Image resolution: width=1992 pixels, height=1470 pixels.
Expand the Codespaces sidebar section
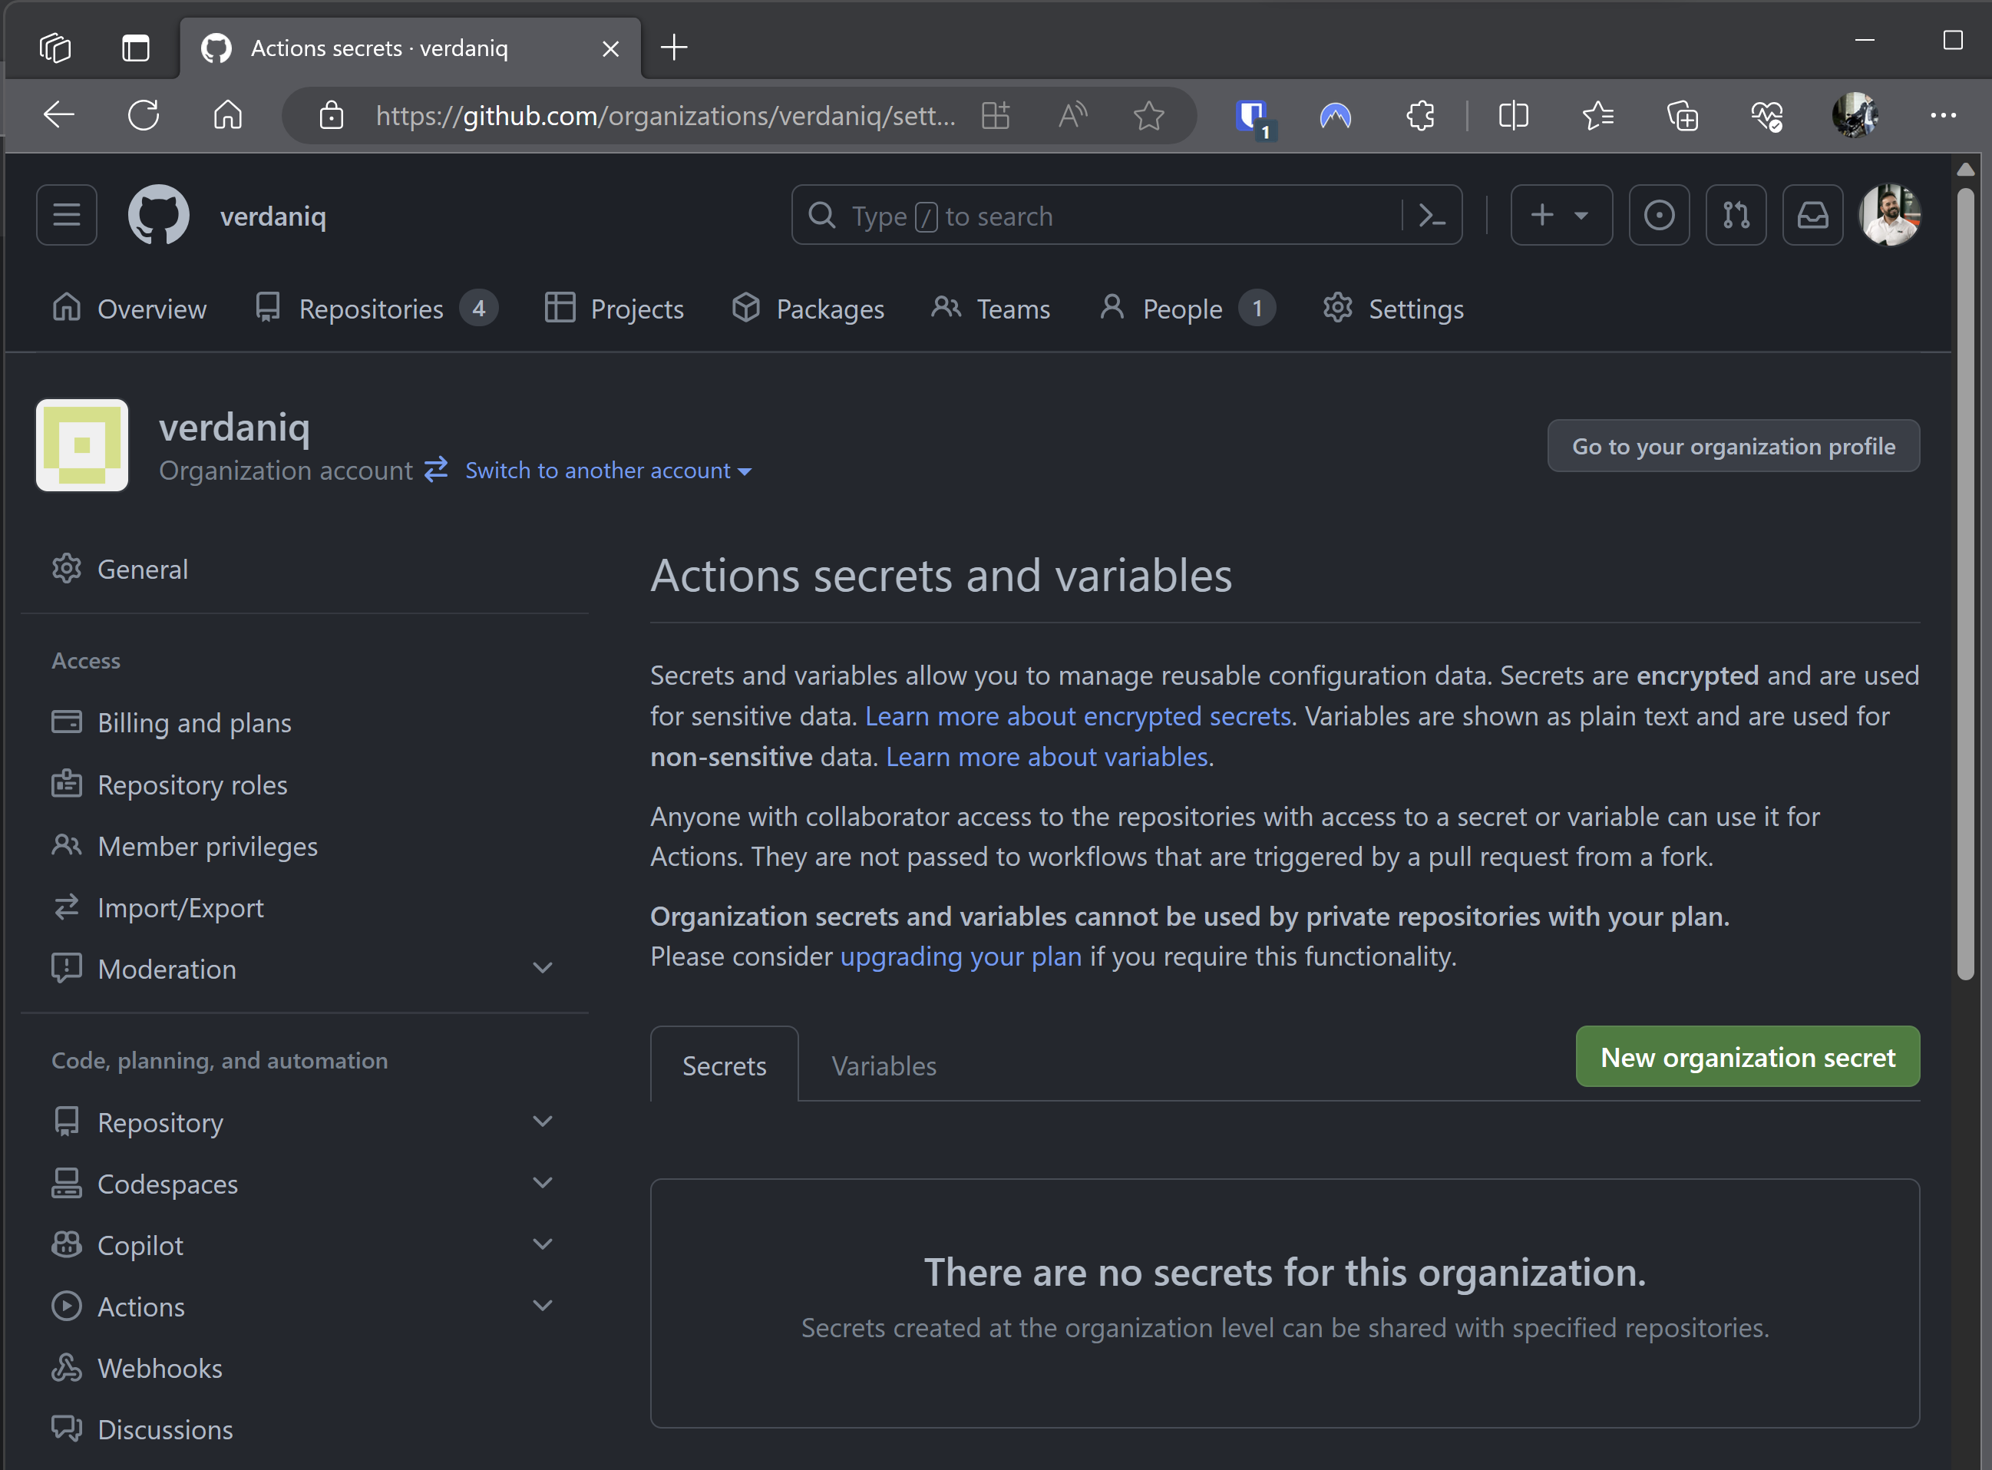(542, 1184)
